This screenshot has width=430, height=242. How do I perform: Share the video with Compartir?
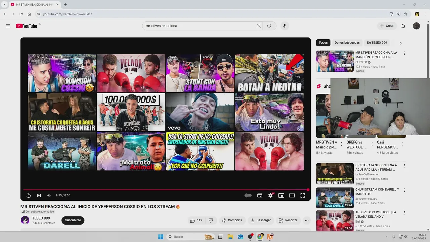point(232,220)
